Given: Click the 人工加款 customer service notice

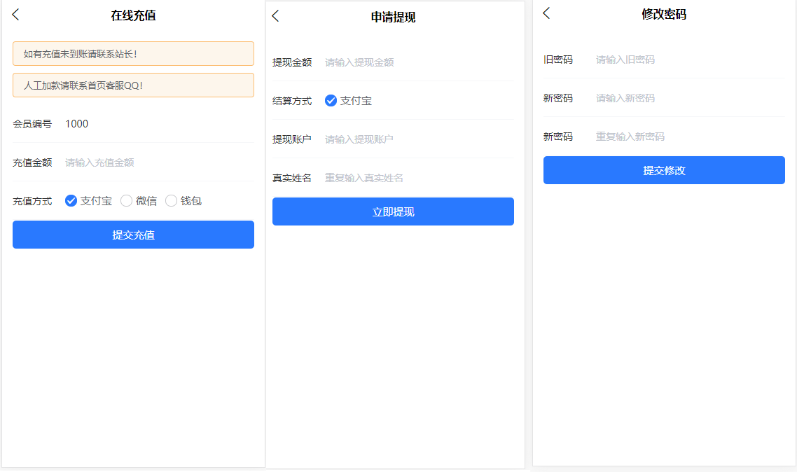Looking at the screenshot, I should click(133, 85).
